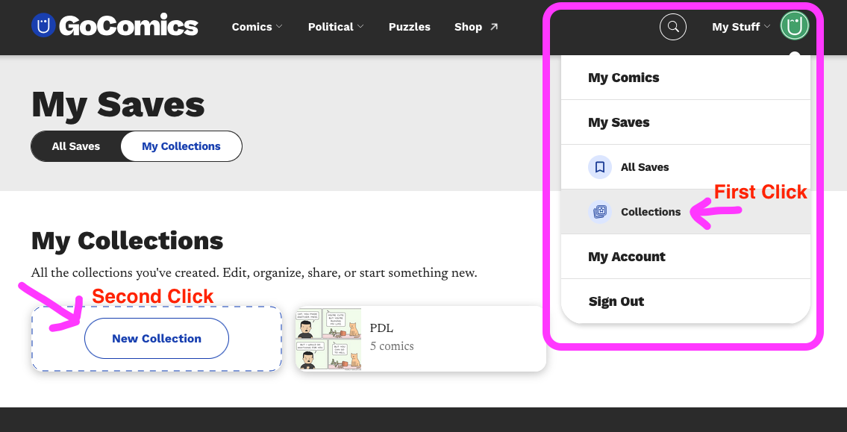Select the My Collections tab
This screenshot has width=847, height=432.
point(181,146)
